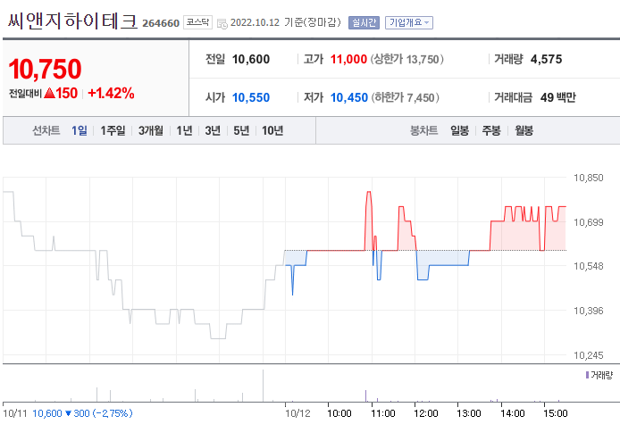Toggle the 실시간 real-time badge
The height and width of the screenshot is (424, 620).
(x=364, y=23)
